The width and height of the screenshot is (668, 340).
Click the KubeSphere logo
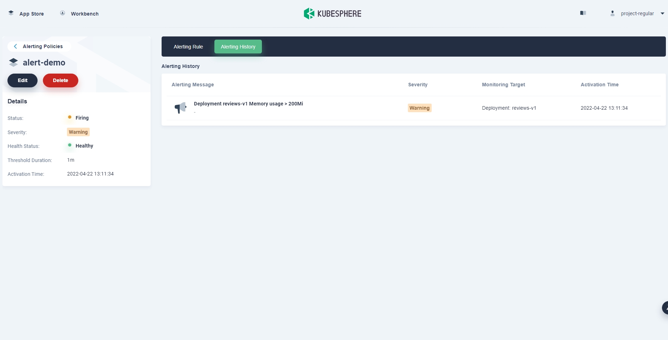(332, 13)
